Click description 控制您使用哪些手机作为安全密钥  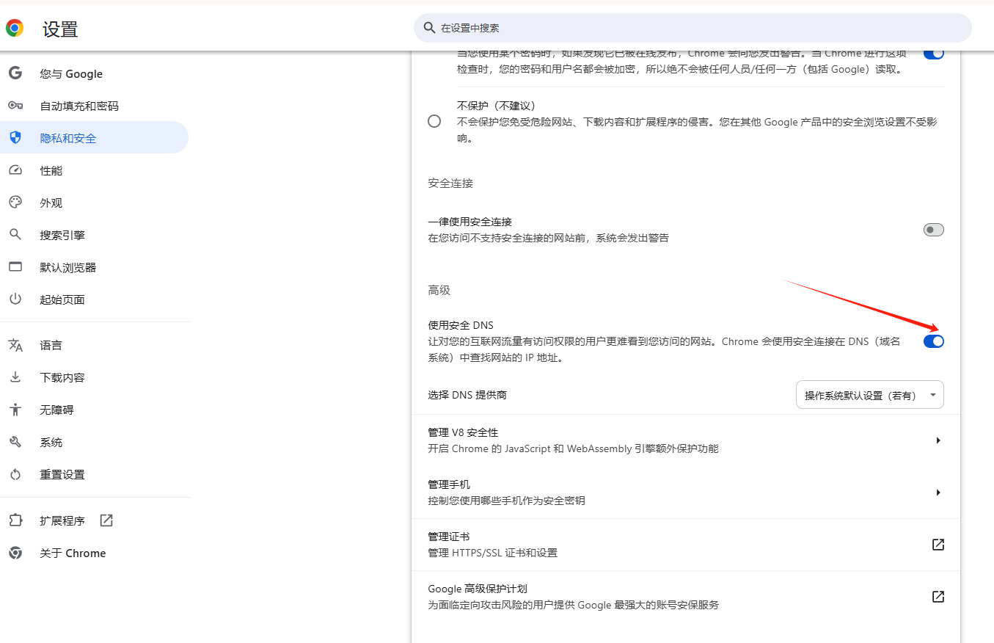(506, 501)
